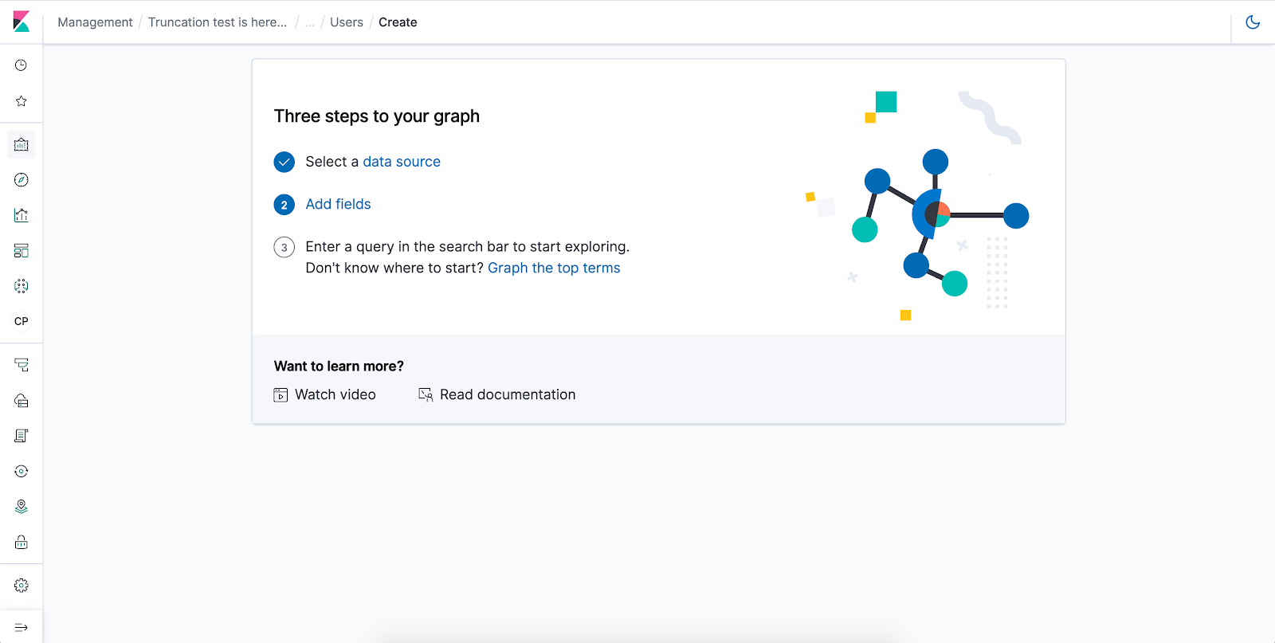The height and width of the screenshot is (643, 1275).
Task: Open Dashboard icon in sidebar
Action: [x=22, y=251]
